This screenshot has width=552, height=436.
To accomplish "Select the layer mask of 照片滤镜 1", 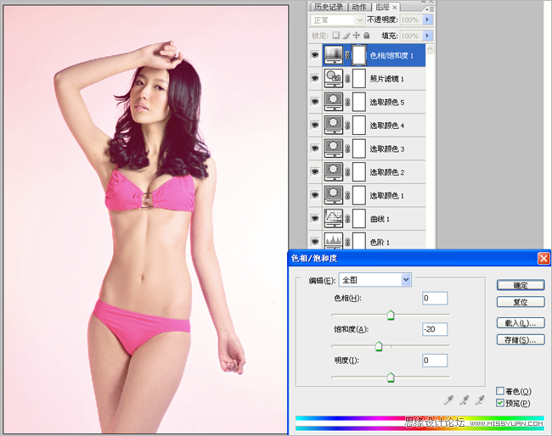I will [358, 78].
